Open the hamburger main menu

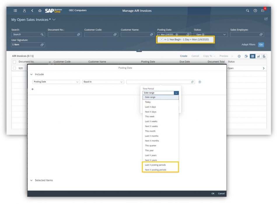[x=15, y=10]
